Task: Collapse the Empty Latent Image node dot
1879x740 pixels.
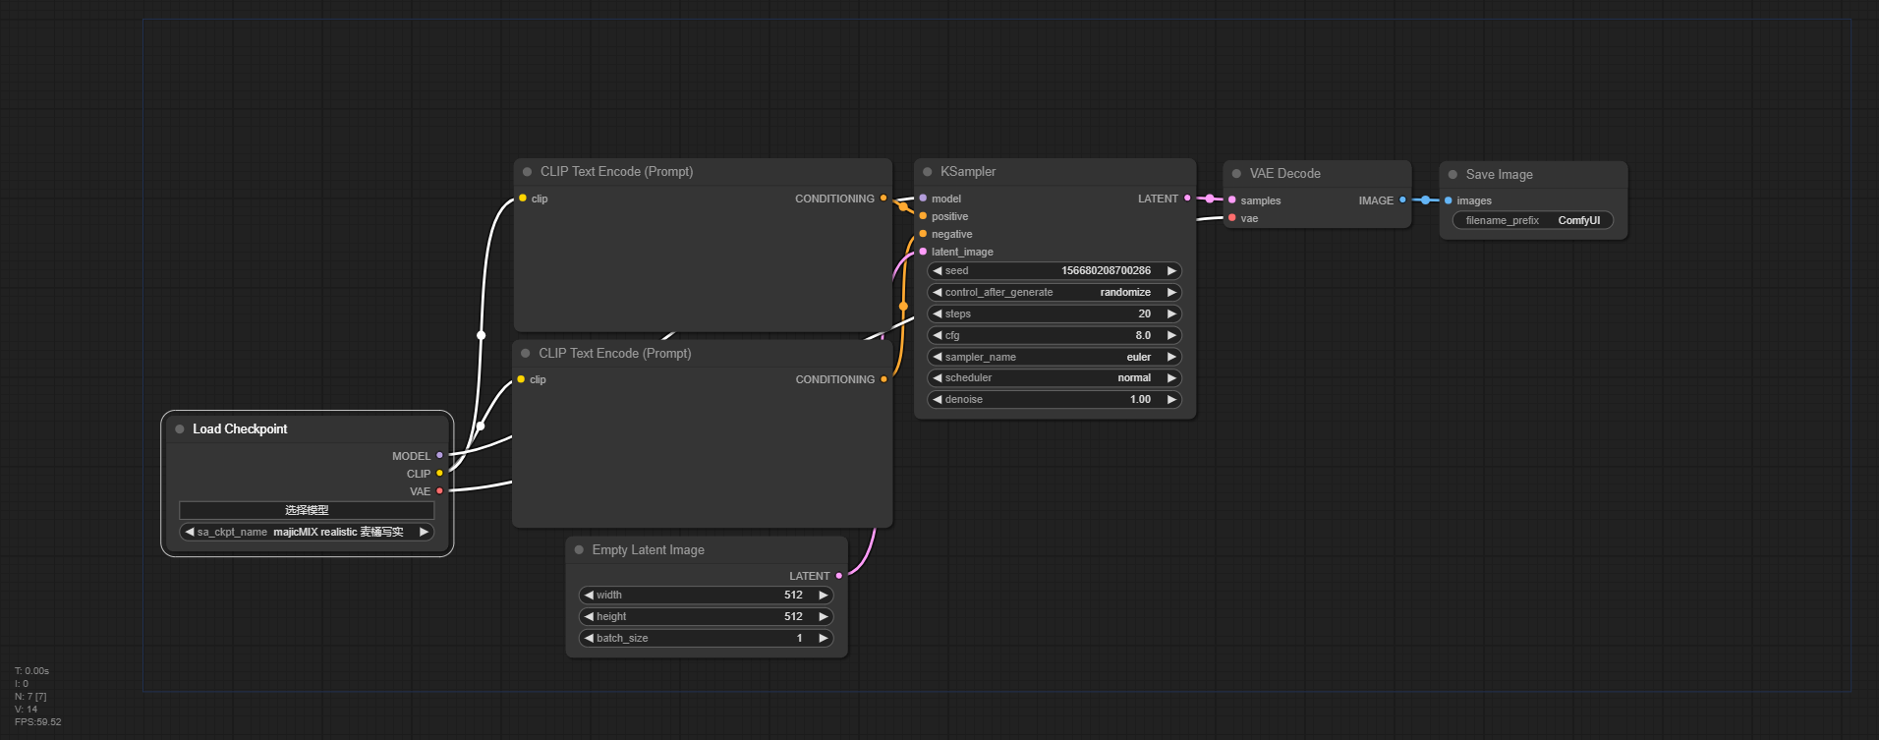Action: 579,550
